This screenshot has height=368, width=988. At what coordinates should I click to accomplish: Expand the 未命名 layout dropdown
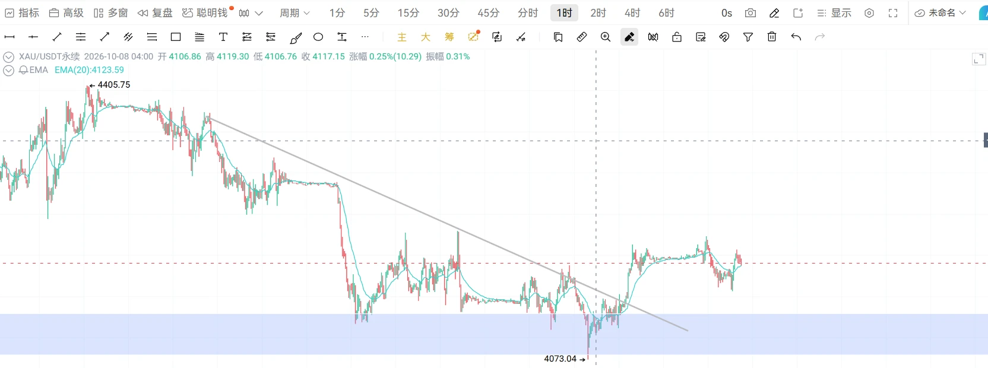(x=940, y=12)
